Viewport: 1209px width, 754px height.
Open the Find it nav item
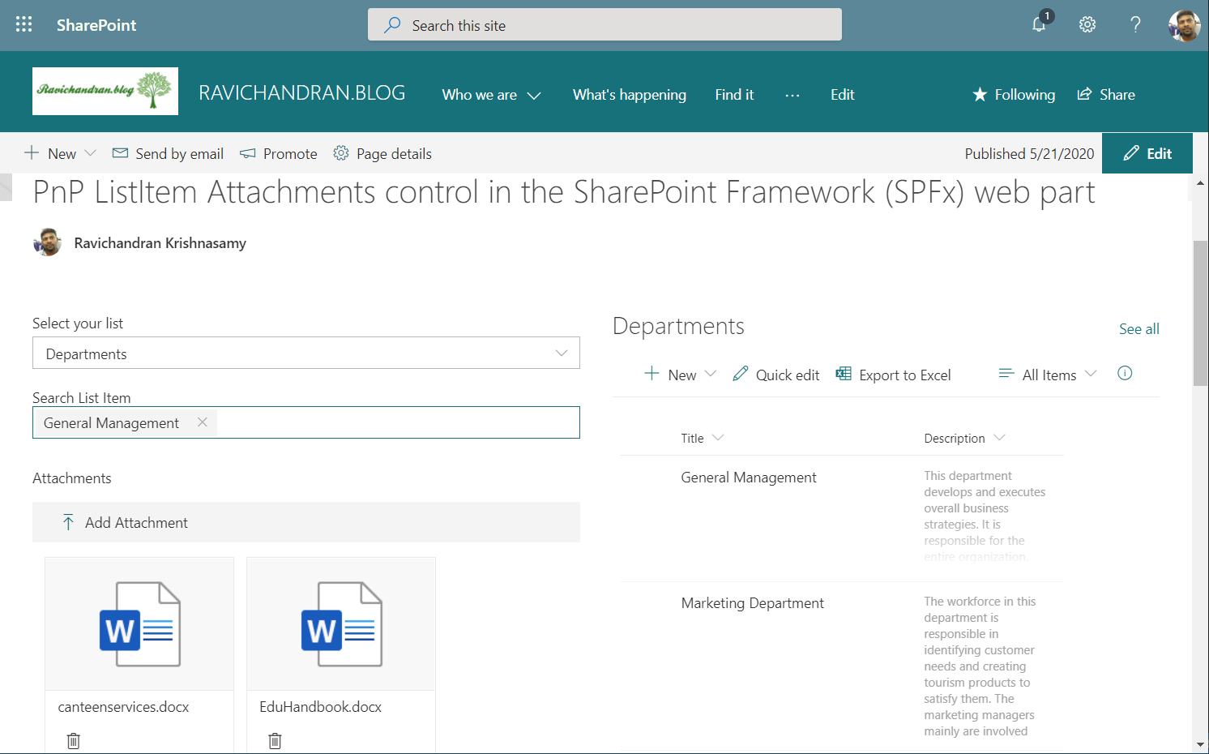coord(734,95)
